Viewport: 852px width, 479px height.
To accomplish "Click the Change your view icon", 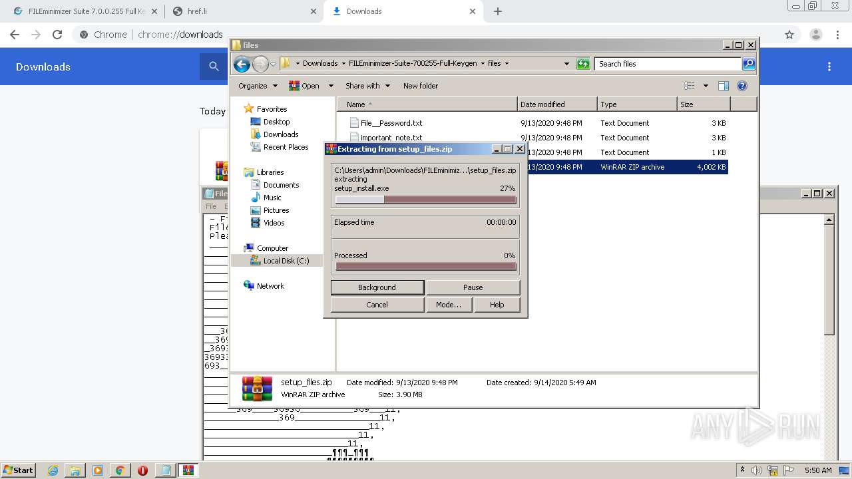I will [690, 86].
